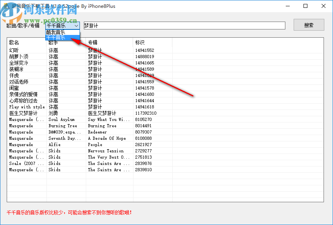Select the song 伴虎
Image resolution: width=333 pixels, height=225 pixels.
tap(14, 75)
